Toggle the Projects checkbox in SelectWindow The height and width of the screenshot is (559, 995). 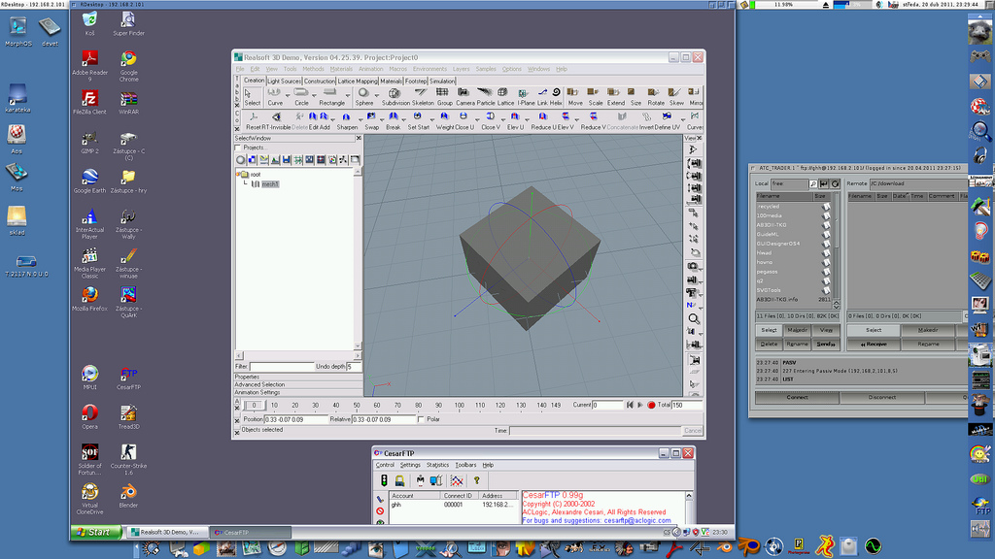tap(239, 148)
